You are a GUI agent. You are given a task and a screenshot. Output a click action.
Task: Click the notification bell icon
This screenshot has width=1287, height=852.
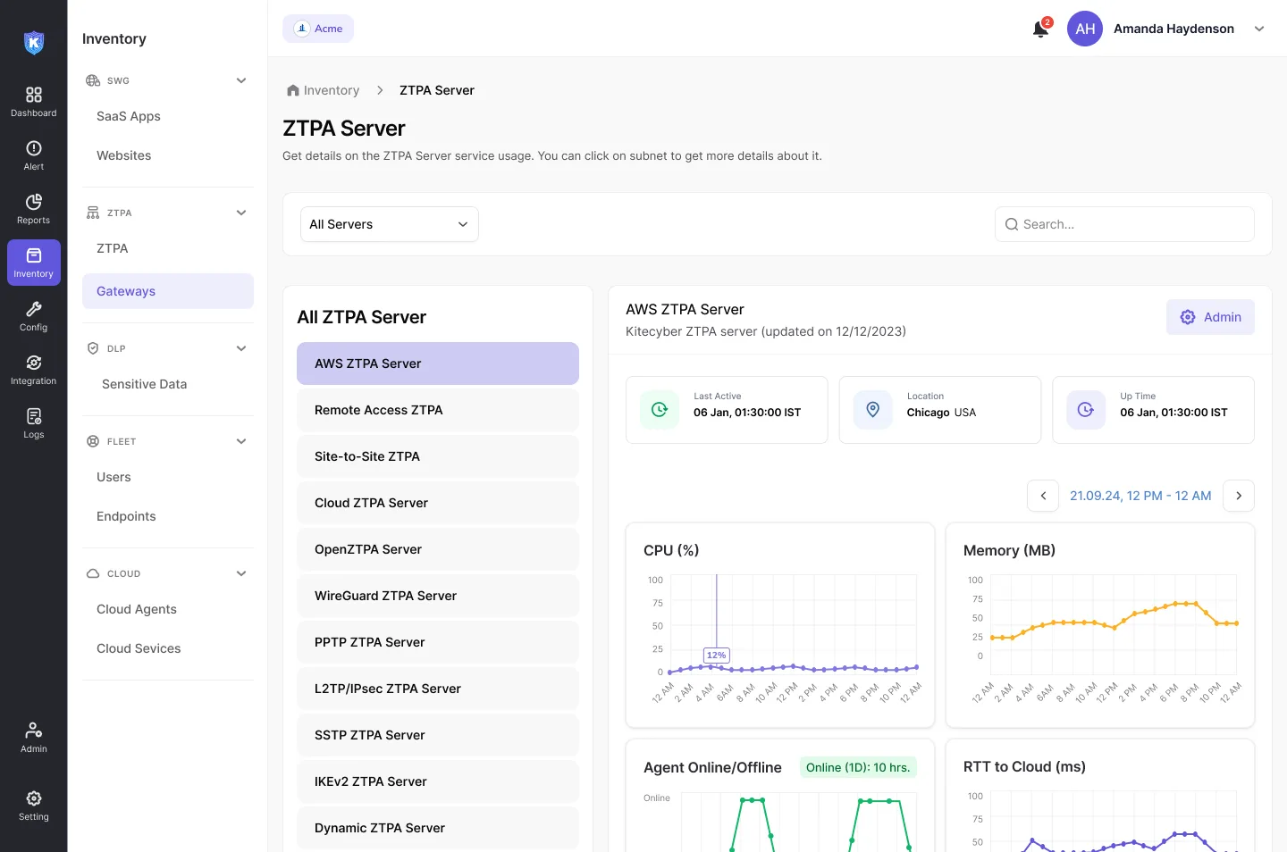[1040, 29]
